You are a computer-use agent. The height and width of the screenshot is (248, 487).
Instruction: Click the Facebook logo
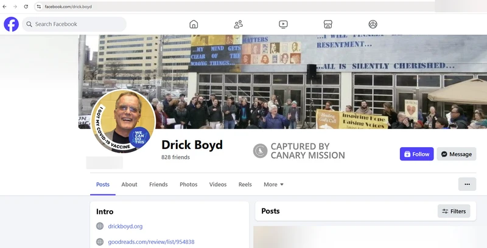pos(11,24)
